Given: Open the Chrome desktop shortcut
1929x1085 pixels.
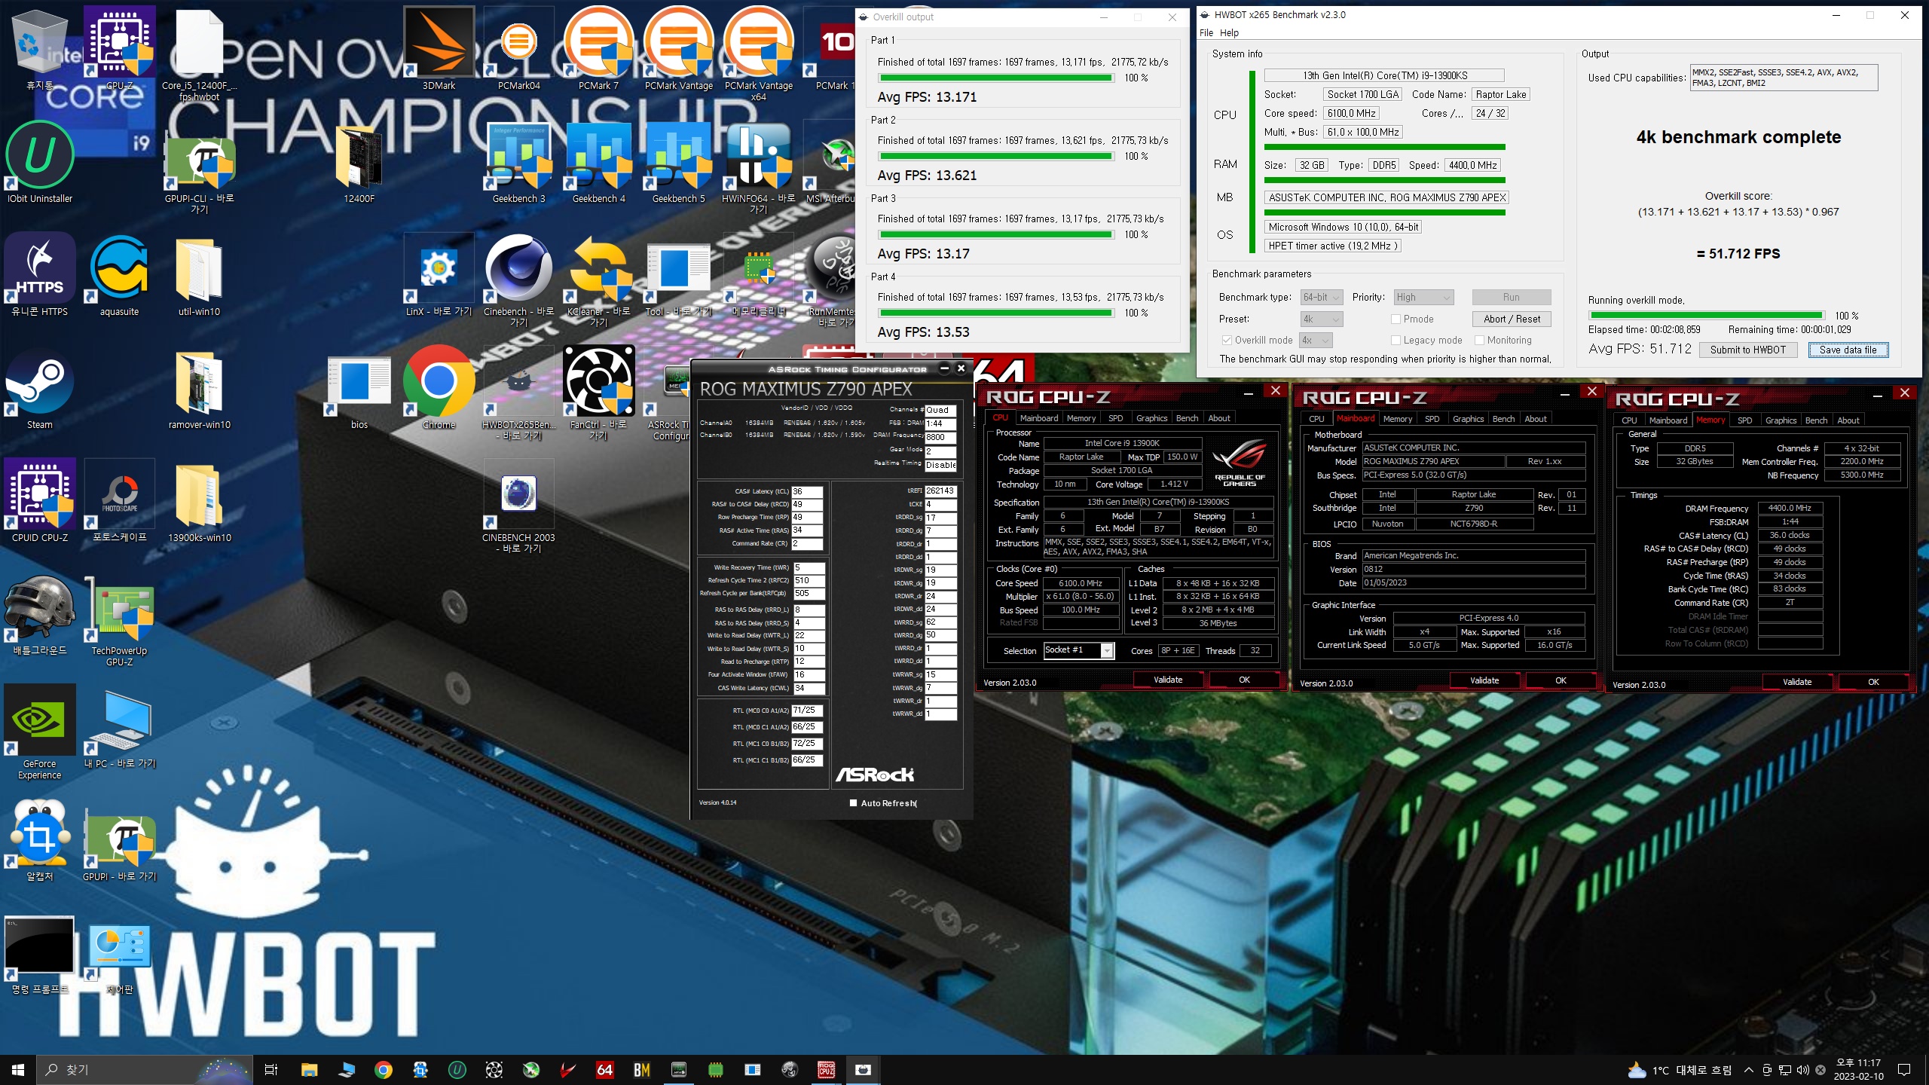Looking at the screenshot, I should pos(439,388).
